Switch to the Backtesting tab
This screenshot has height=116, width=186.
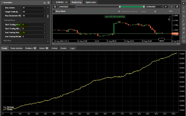tap(77, 2)
